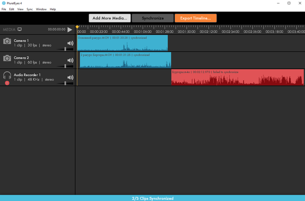The image size is (305, 201).
Task: Click the Audio Recorder 1 volume slider
Action: click(x=65, y=83)
